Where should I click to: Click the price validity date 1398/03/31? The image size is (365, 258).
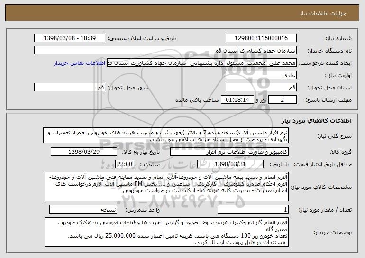(x=230, y=164)
